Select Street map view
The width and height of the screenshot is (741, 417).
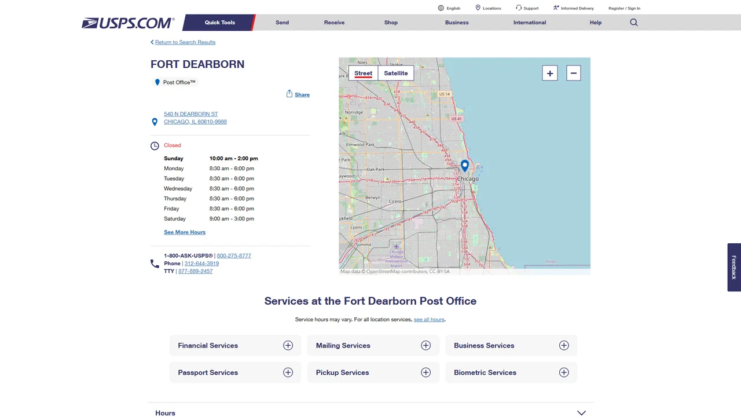point(364,73)
